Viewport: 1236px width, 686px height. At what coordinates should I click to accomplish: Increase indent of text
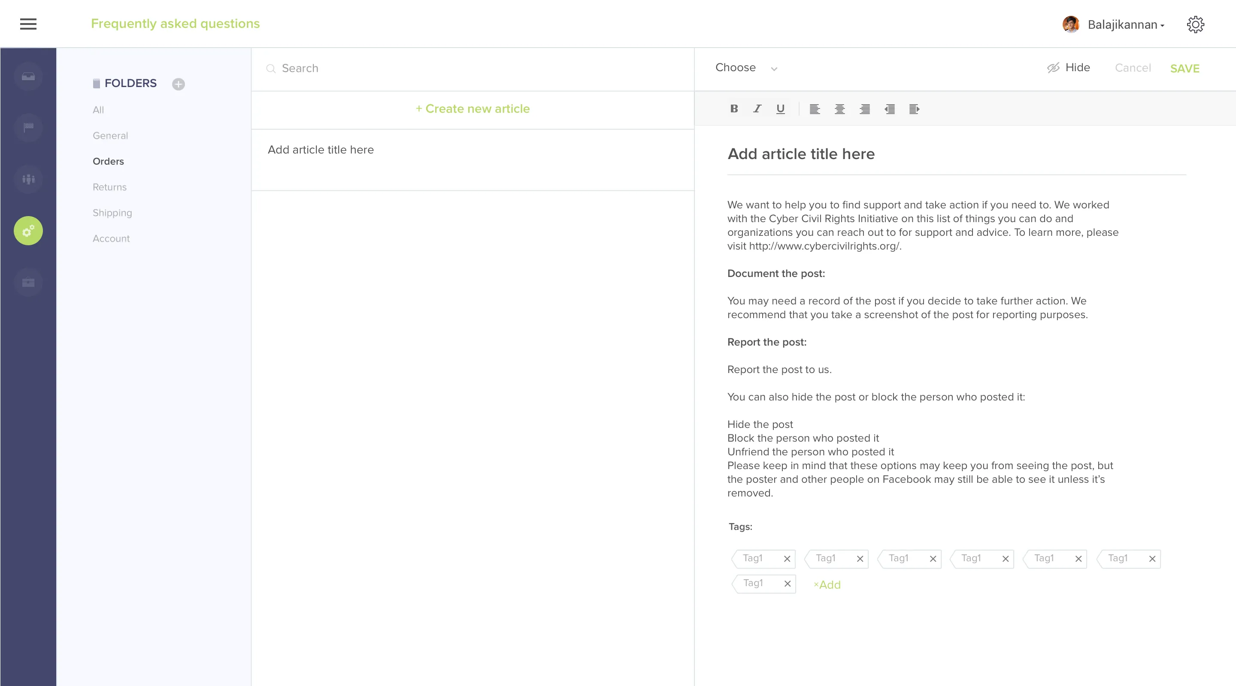(914, 109)
